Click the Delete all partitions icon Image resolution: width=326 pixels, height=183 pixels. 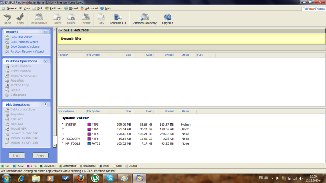click(7, 110)
